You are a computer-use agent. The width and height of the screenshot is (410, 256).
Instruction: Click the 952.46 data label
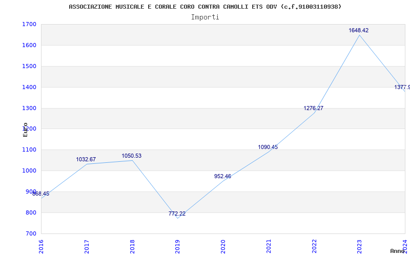(222, 176)
